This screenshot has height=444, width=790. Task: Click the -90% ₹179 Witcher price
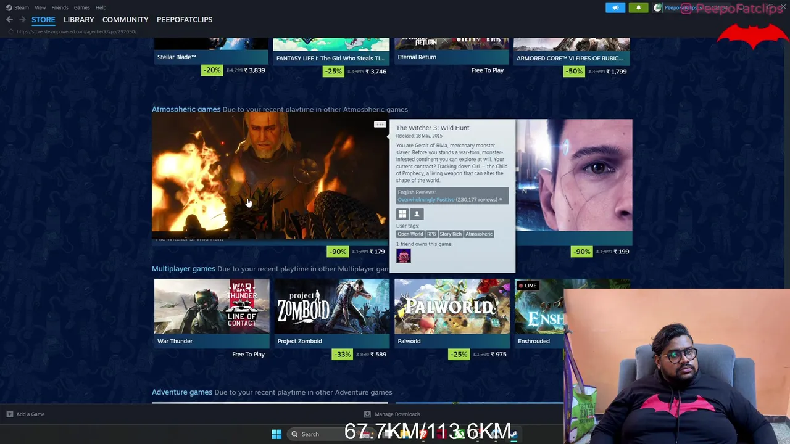tap(357, 252)
